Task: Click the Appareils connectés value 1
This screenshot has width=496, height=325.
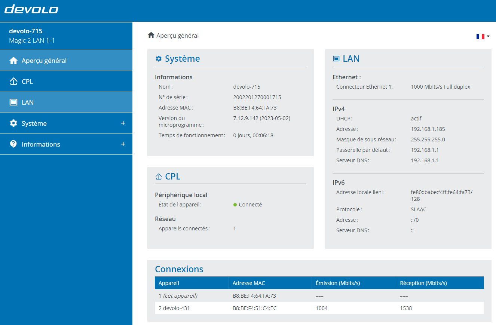Action: coord(235,229)
